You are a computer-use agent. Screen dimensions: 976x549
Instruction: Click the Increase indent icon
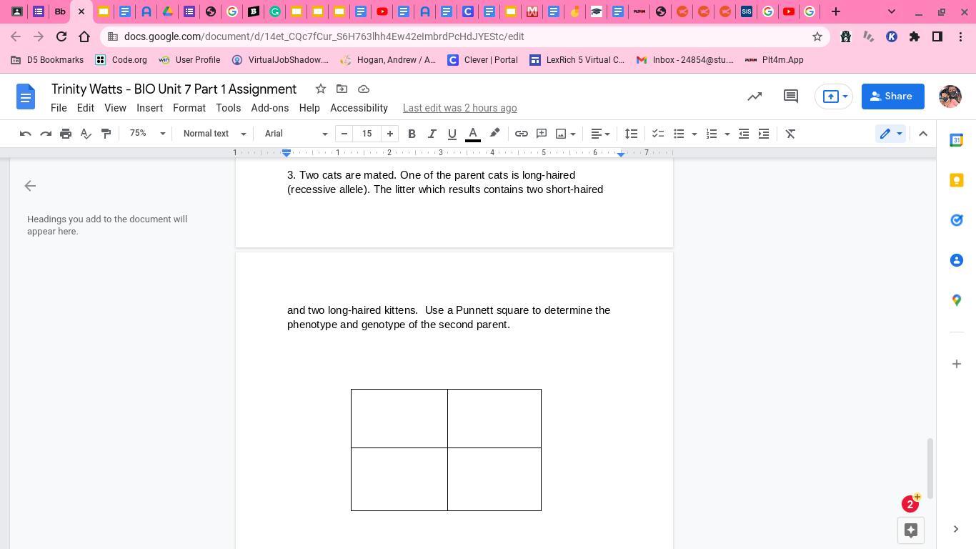764,134
